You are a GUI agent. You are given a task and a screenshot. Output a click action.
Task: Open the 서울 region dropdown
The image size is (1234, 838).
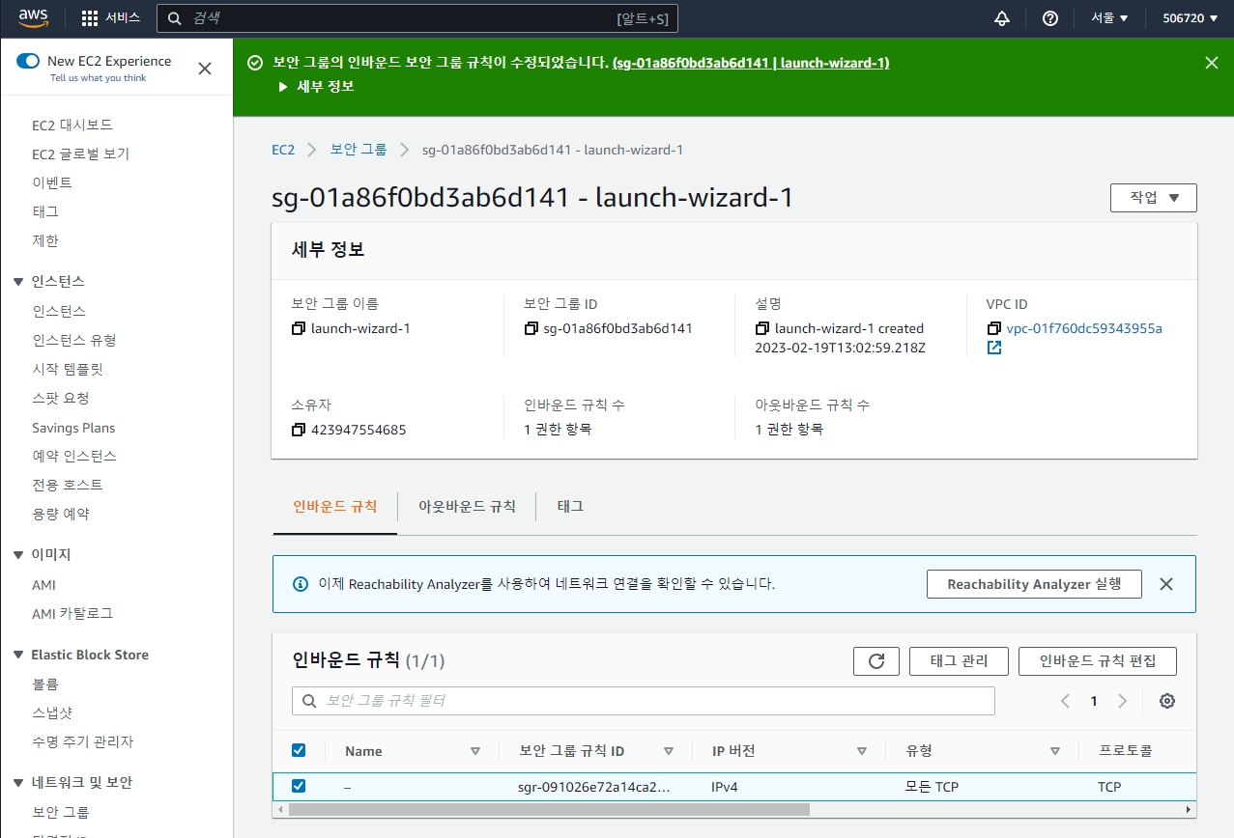1109,18
